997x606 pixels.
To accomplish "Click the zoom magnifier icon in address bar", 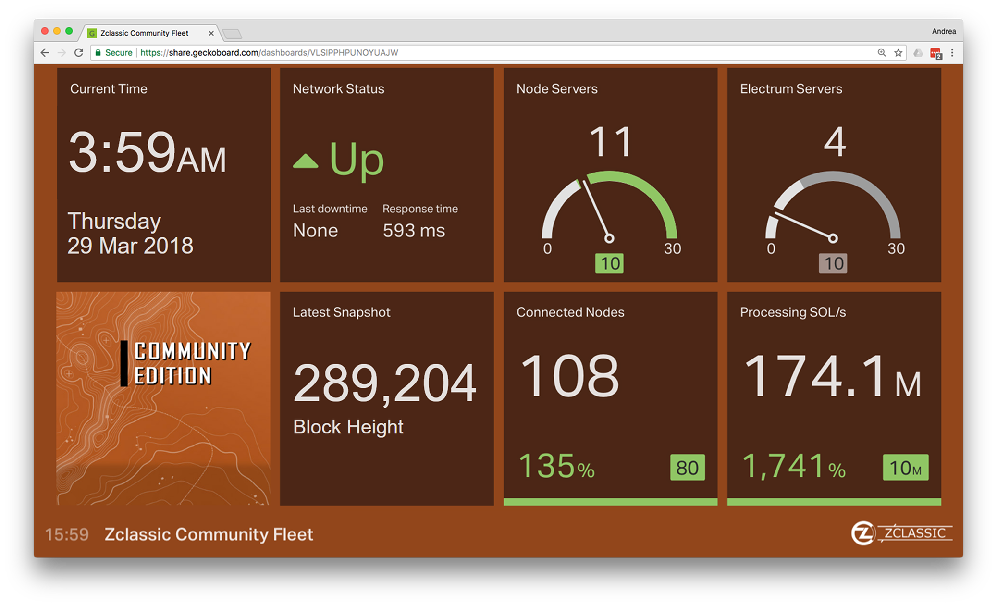I will point(881,53).
